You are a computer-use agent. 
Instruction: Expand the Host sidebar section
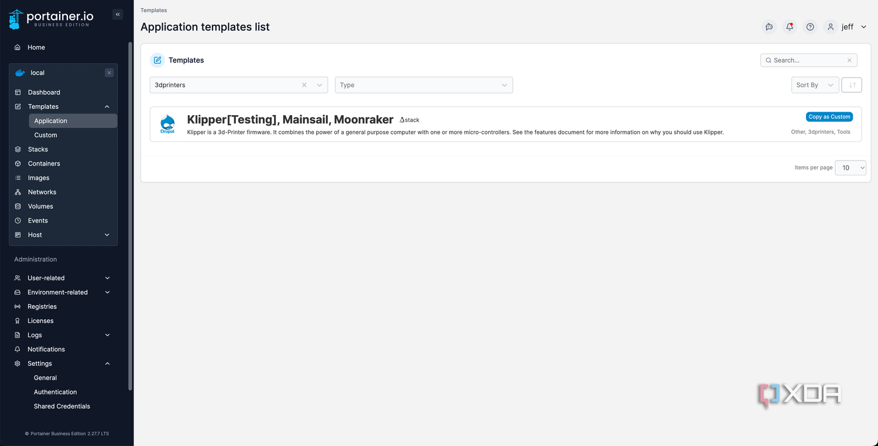tap(107, 235)
